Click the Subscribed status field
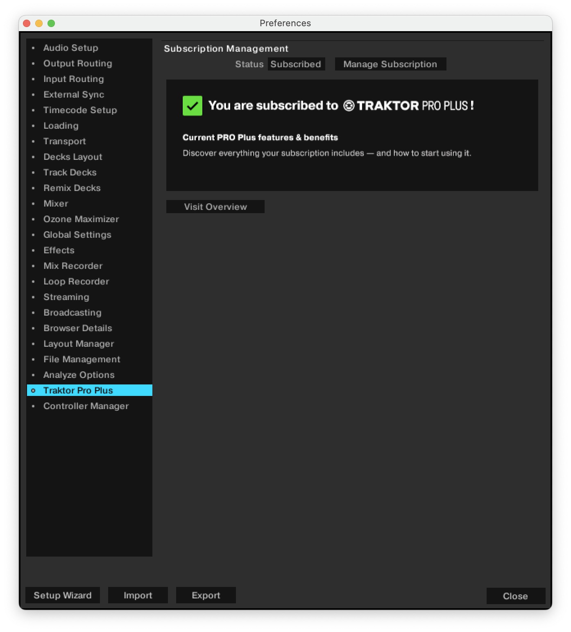Screen dimensions: 571x632 coord(296,64)
